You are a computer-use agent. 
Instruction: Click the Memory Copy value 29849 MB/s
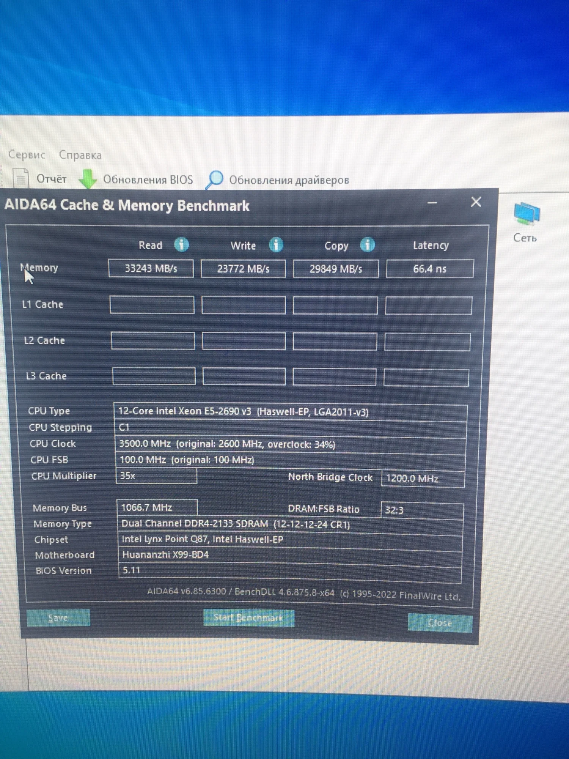(336, 269)
